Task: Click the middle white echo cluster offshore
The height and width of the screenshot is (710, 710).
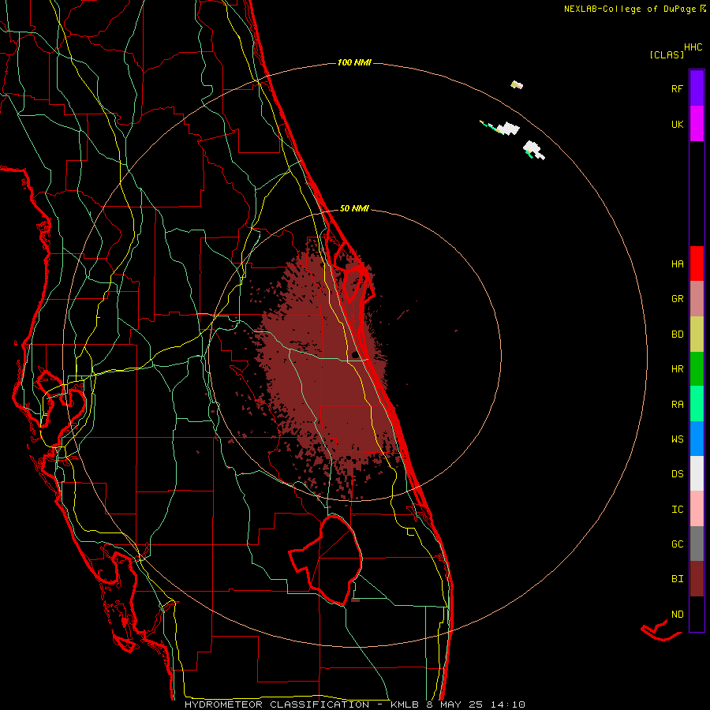Action: coord(507,128)
